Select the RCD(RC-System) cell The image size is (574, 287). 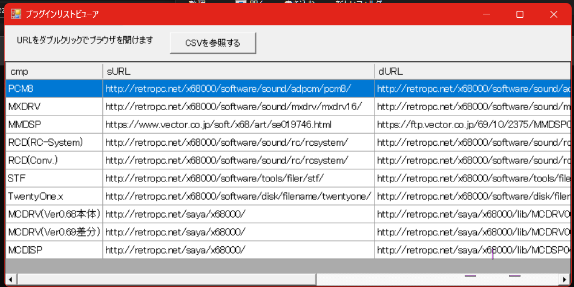[54, 142]
